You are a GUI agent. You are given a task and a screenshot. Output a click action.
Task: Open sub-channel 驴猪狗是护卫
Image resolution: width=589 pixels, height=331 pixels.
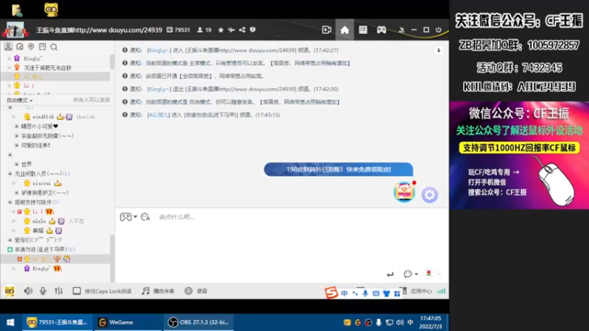45,193
